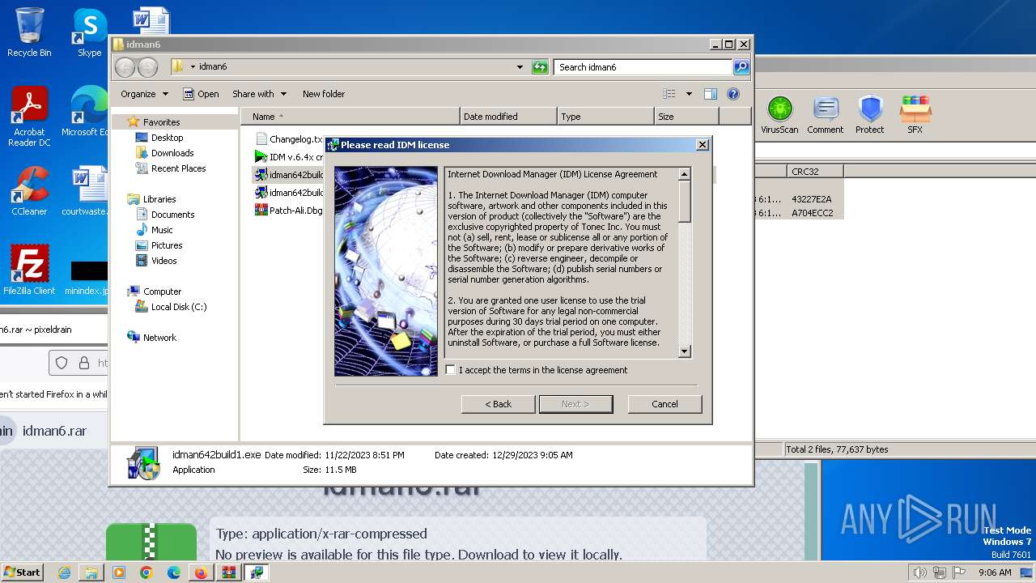
Task: Sort files by the Type column
Action: (x=605, y=117)
